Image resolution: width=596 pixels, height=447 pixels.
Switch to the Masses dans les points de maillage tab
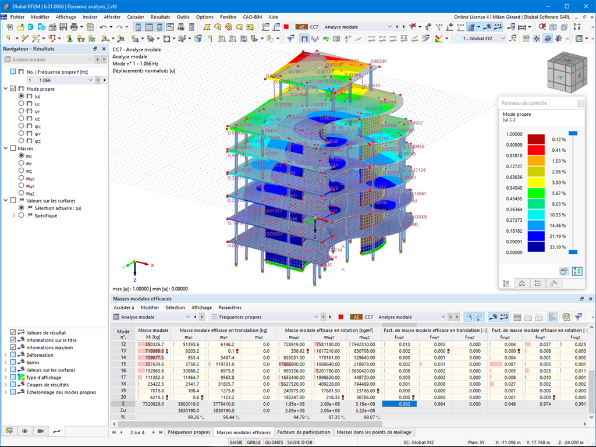[374, 432]
